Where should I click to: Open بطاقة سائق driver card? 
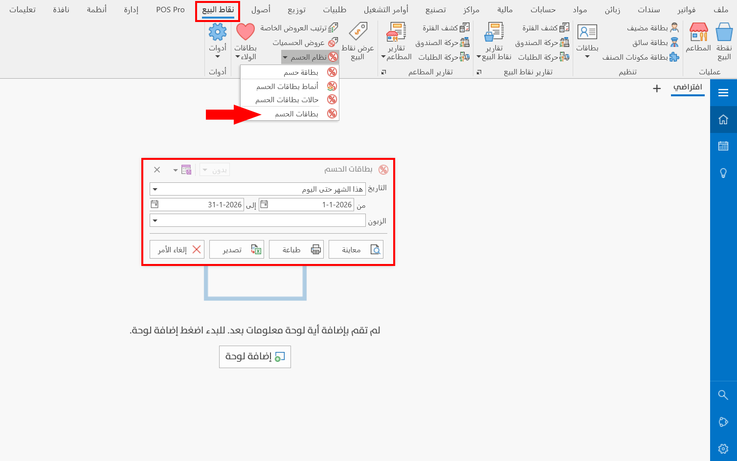click(x=656, y=43)
